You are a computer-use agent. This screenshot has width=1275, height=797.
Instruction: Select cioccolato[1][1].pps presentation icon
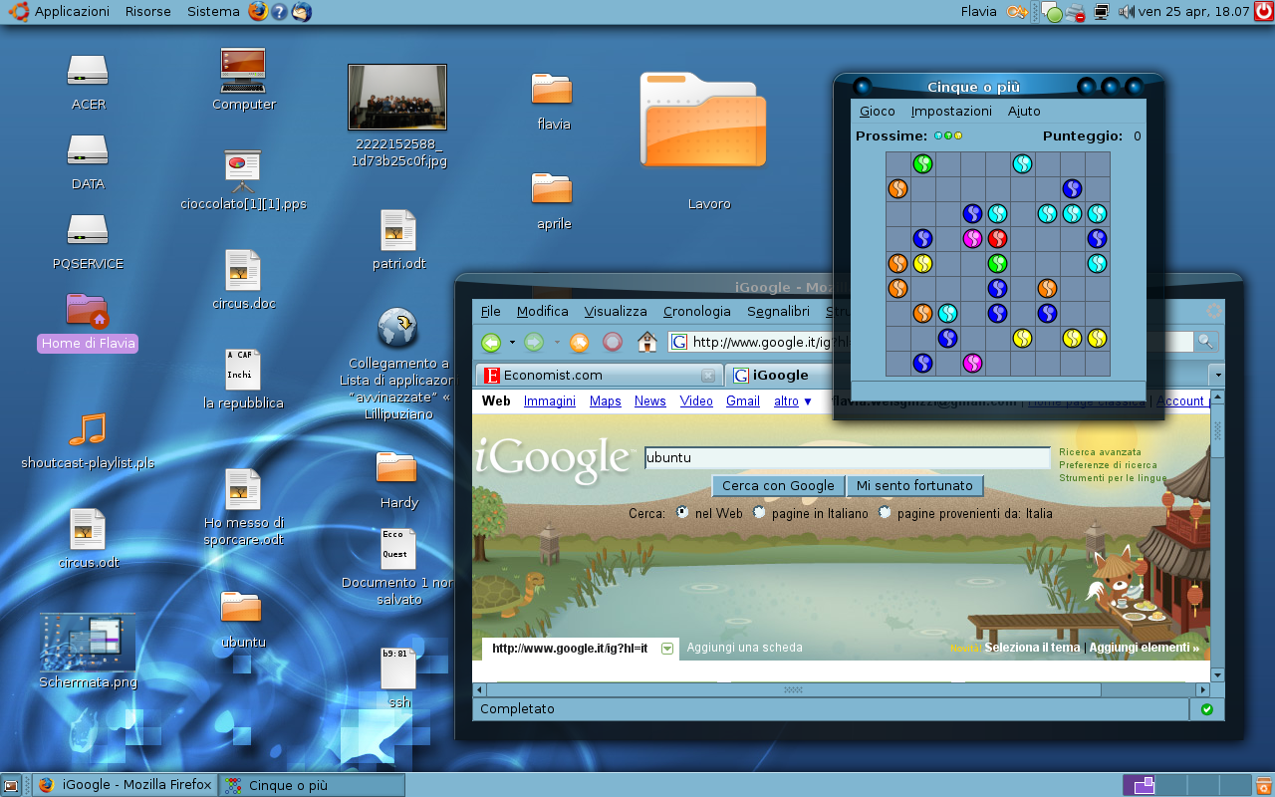[x=243, y=170]
